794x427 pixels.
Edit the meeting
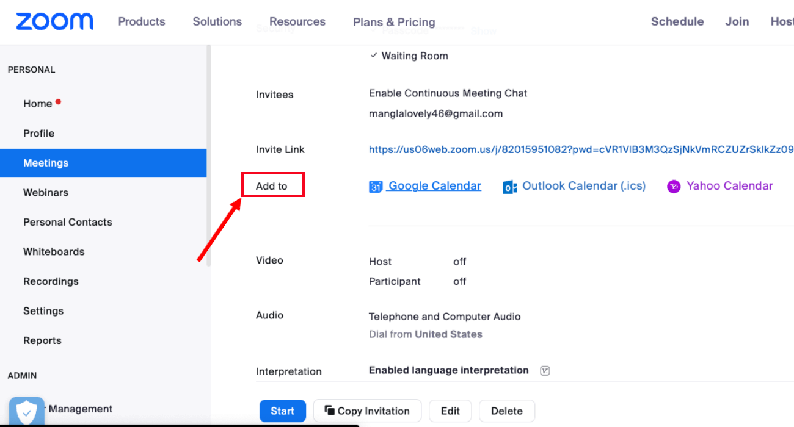pyautogui.click(x=450, y=411)
